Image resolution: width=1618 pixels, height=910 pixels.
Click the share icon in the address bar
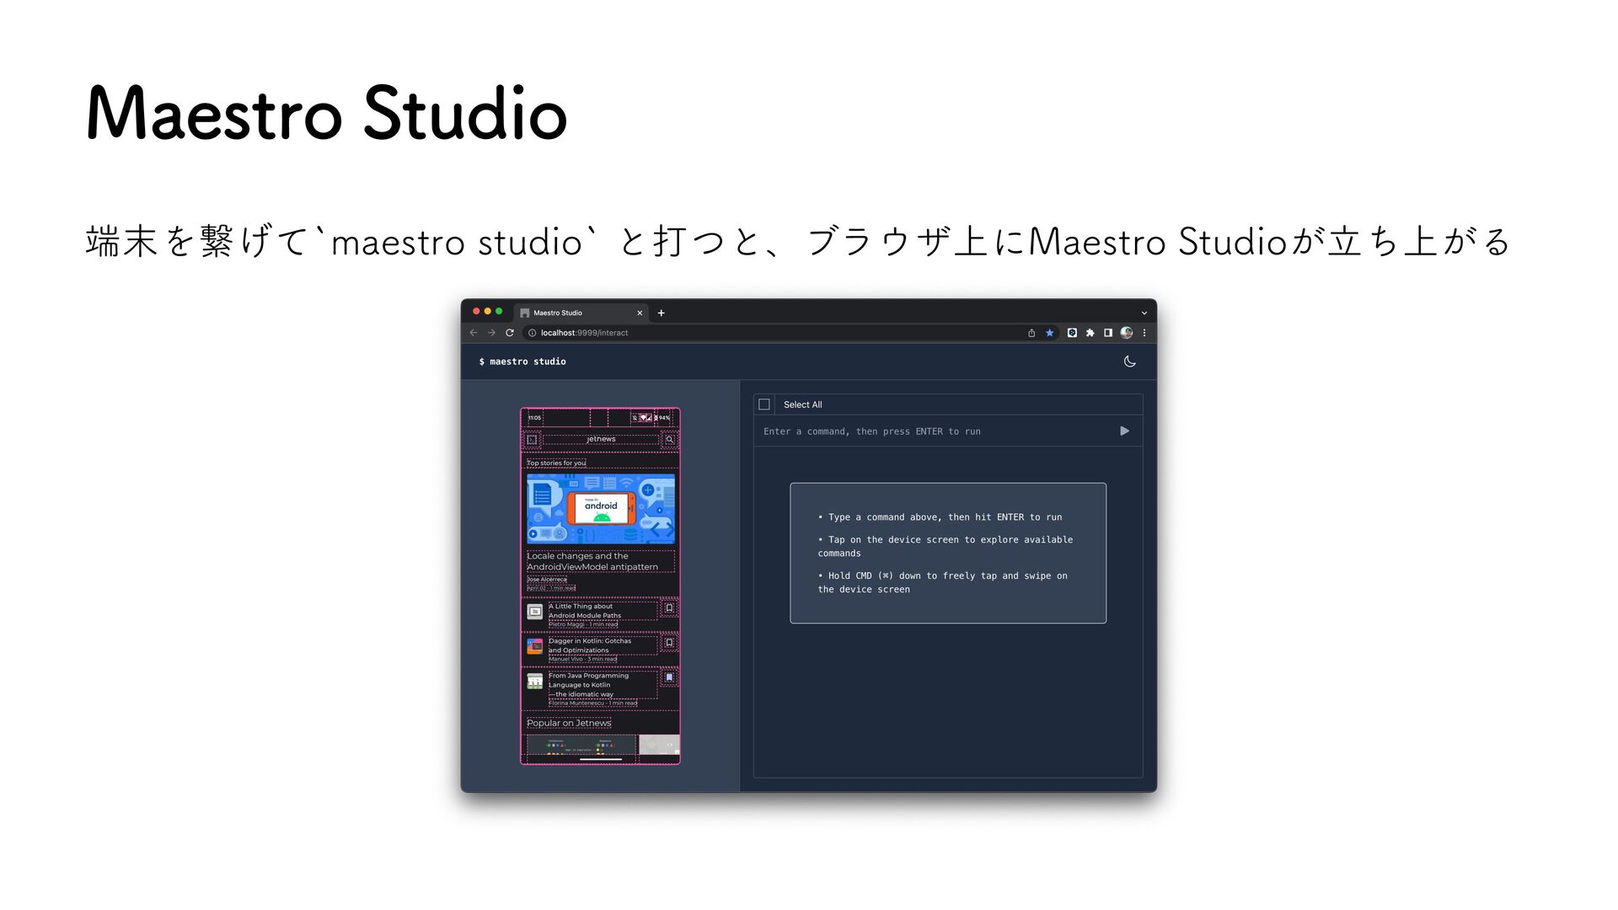1031,333
